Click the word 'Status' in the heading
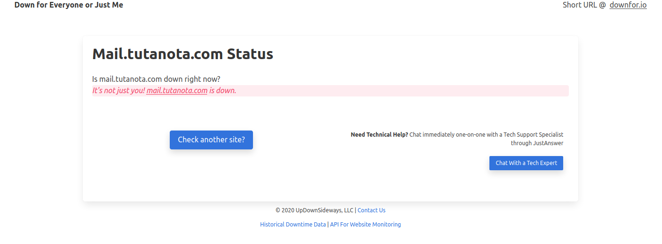 tap(250, 54)
